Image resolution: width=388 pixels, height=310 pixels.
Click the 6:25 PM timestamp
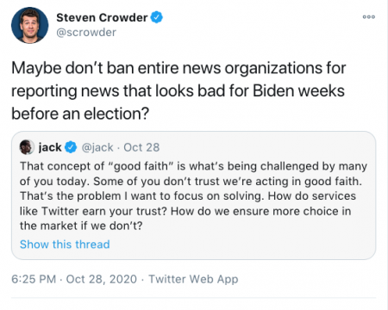pyautogui.click(x=34, y=279)
